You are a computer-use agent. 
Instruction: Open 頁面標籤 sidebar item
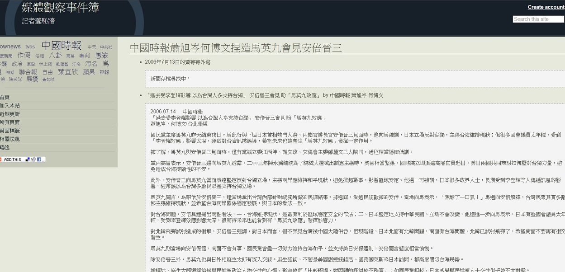tap(9, 131)
